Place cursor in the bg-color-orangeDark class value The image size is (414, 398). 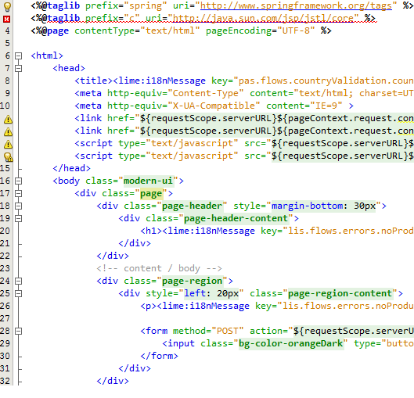[290, 343]
